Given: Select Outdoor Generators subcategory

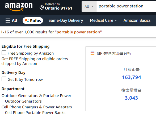Looking at the screenshot, I should coord(23,101).
